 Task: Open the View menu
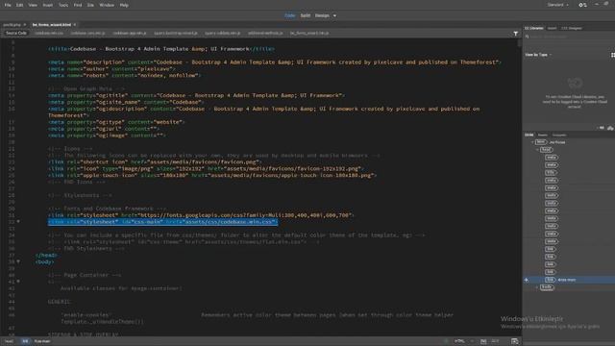click(x=33, y=5)
